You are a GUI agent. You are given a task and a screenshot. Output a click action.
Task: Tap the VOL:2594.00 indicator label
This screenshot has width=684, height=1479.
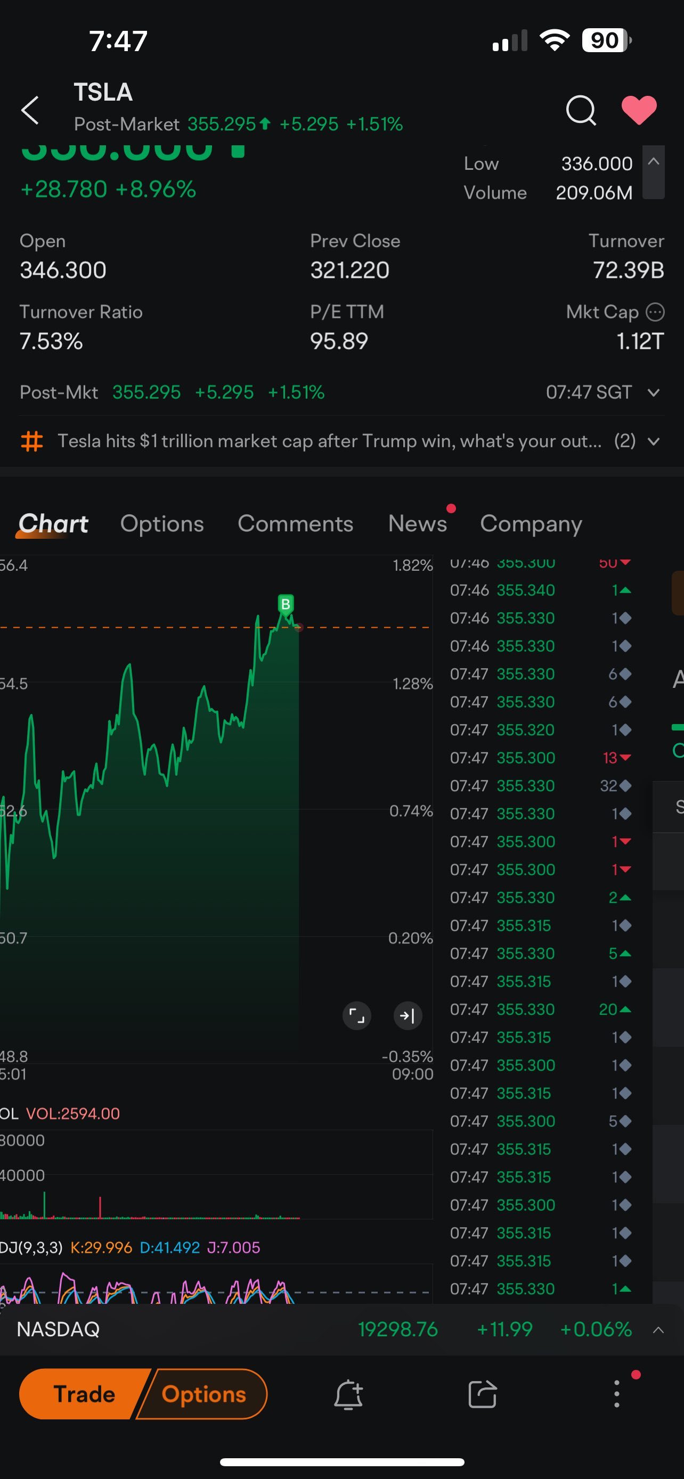coord(73,1113)
